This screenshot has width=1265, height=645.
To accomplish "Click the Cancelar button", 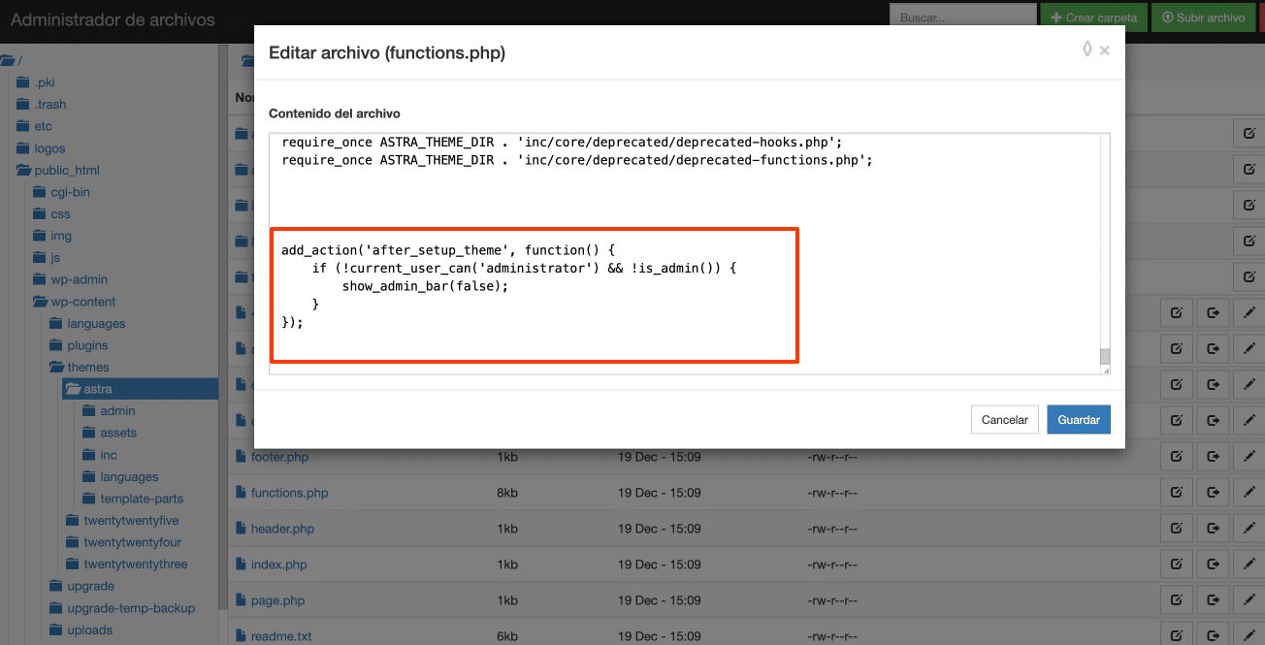I will click(x=1004, y=420).
